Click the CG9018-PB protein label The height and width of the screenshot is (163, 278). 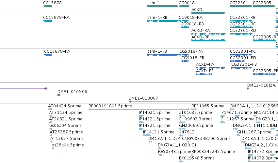192,58
